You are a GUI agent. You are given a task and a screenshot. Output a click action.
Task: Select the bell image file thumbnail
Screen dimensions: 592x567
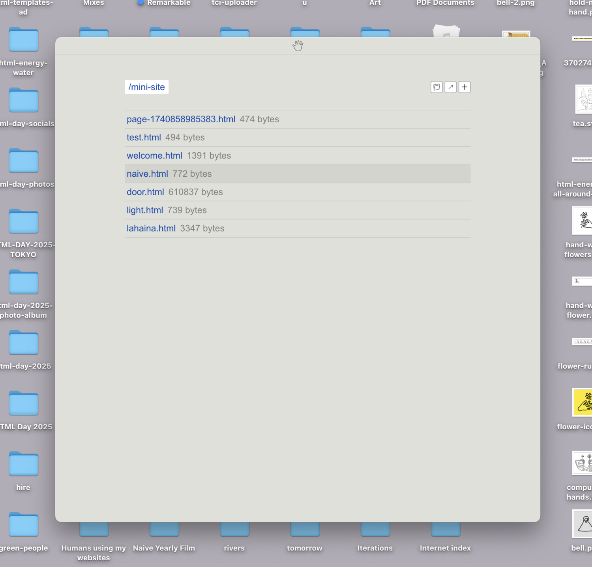(583, 524)
